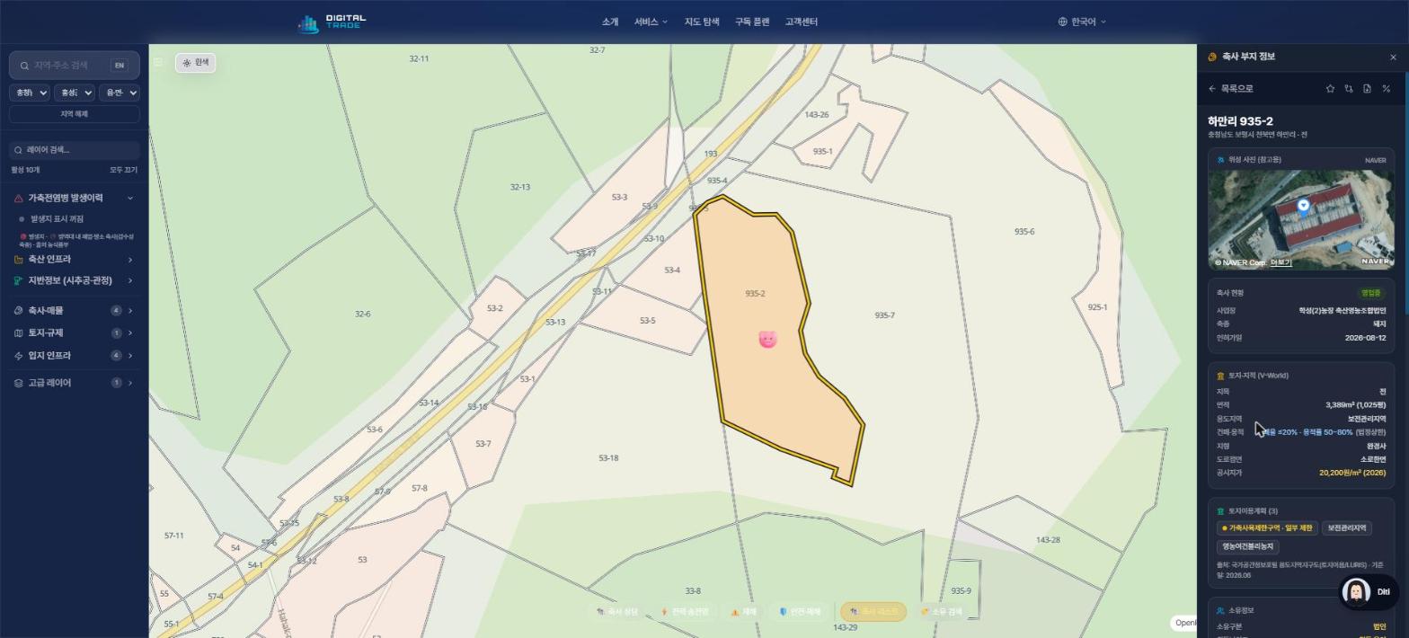Viewport: 1409px width, 638px height.
Task: Click the map icon beside 토지·규제
Action: (x=19, y=333)
